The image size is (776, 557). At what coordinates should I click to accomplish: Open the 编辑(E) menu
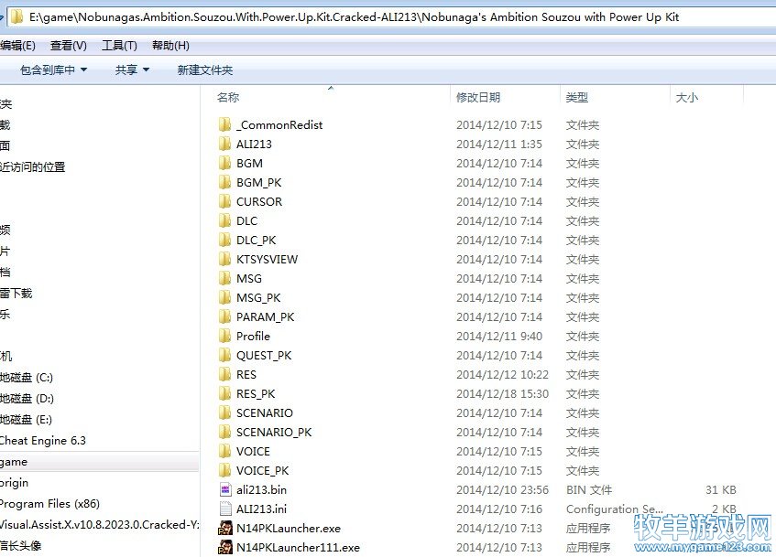(x=17, y=46)
